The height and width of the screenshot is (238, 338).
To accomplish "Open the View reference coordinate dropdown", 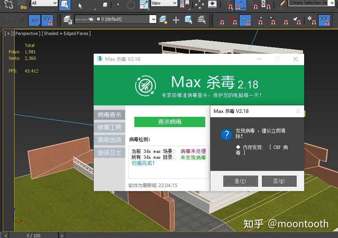I will (163, 3).
